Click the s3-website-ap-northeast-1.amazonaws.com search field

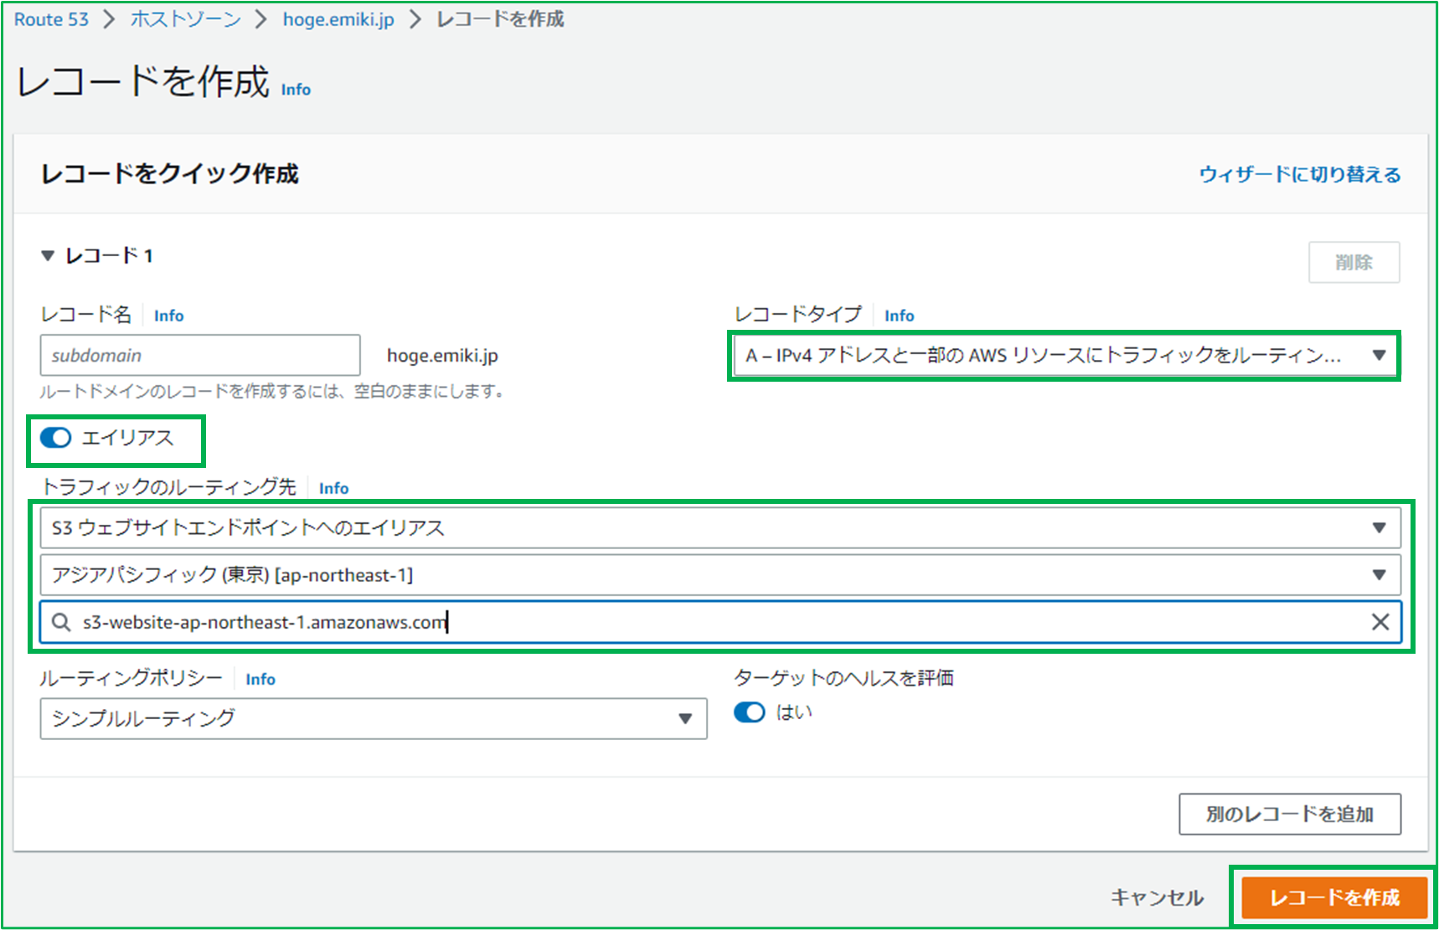(x=720, y=622)
